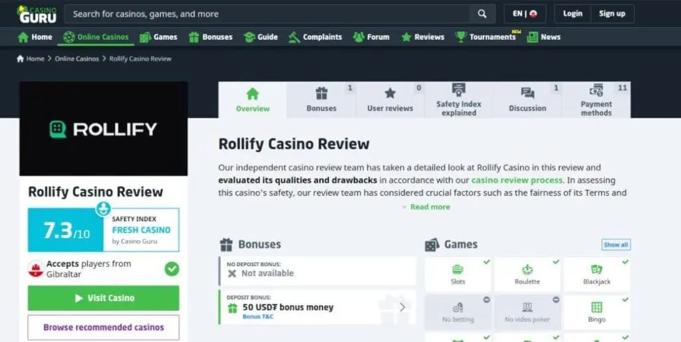Click the No video poker unavailable tile
Screen dimensions: 681x342
pos(527,313)
